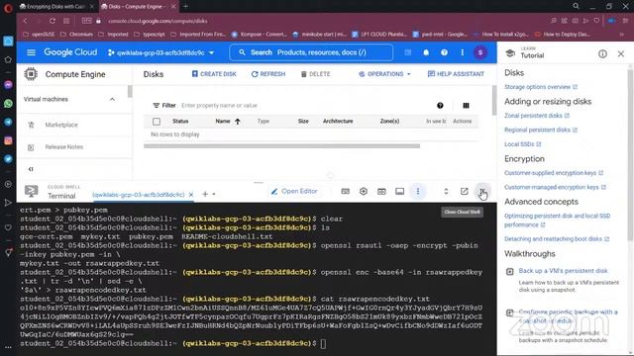This screenshot has width=634, height=356.
Task: Click the Cloud Shell web preview icon
Action: [381, 191]
